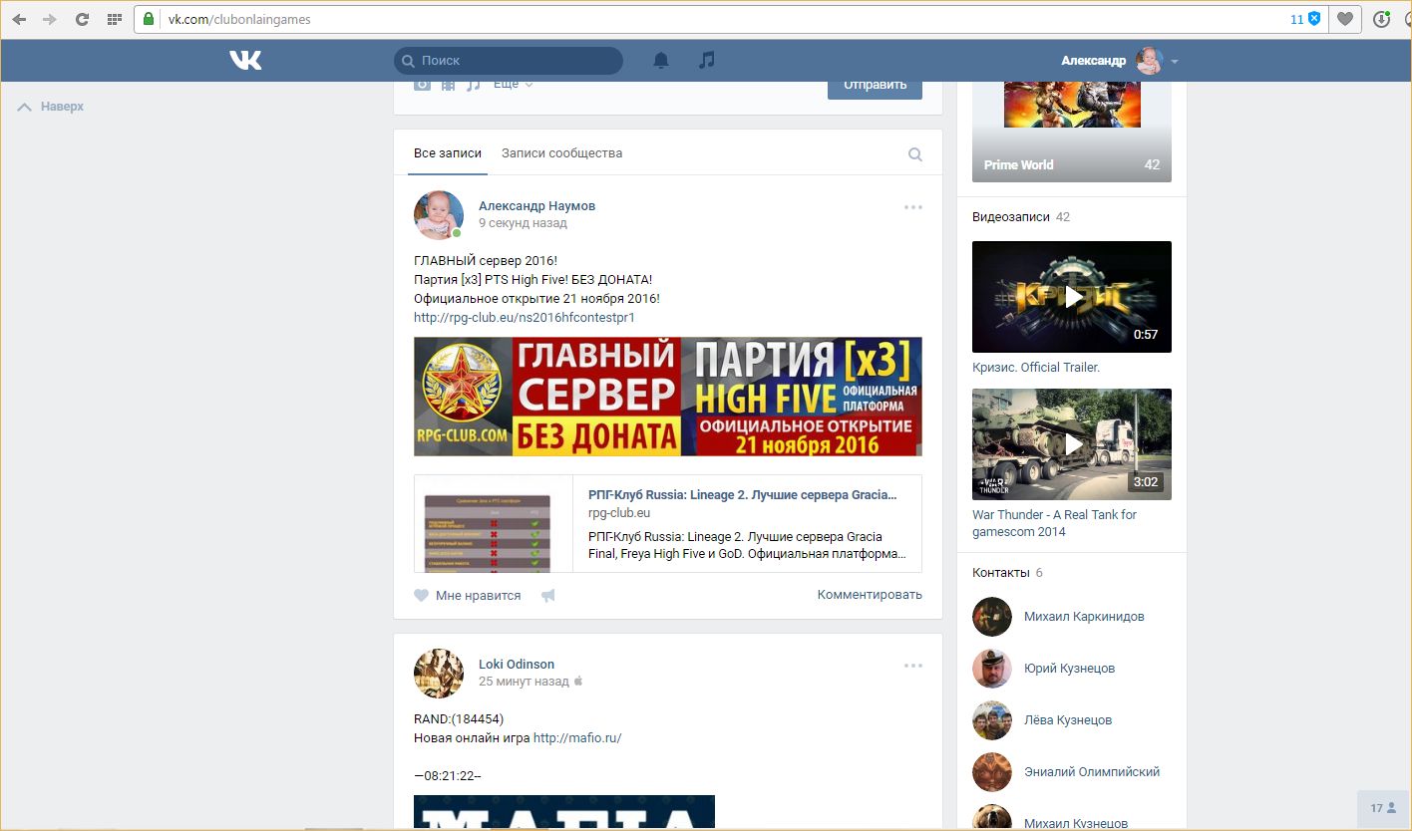Open the account menu arrow next to avatar
This screenshot has height=831, width=1412.
pos(1175,62)
